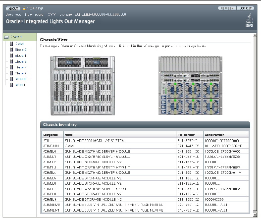The height and width of the screenshot is (218, 261).
Task: Click the Blade 0 server icon
Action: coord(11,50)
